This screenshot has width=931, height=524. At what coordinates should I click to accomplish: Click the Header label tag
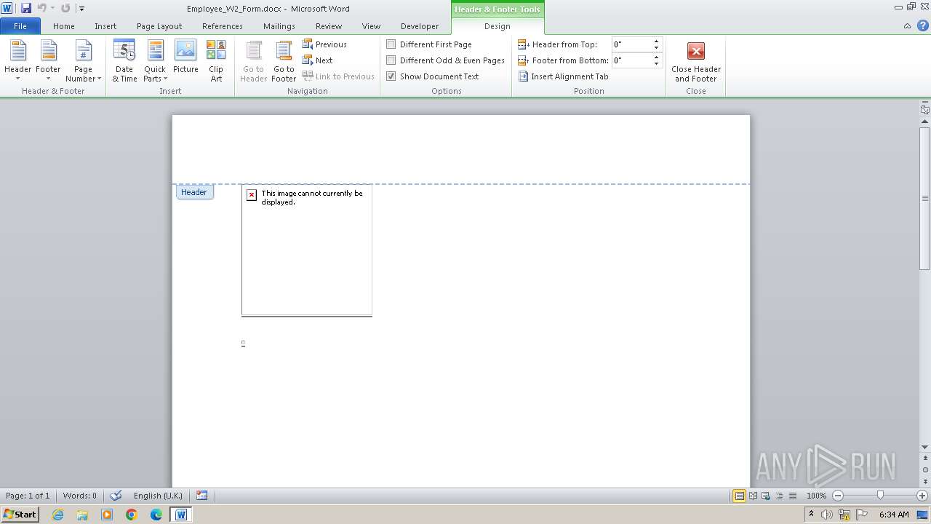194,192
